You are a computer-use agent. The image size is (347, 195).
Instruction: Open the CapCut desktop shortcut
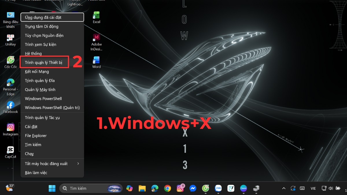[x=10, y=153]
